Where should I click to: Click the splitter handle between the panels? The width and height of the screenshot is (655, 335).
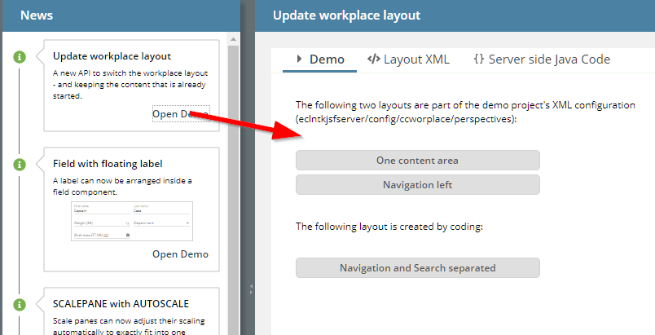[x=251, y=286]
